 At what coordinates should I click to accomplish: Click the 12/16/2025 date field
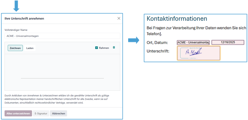pos(228,42)
